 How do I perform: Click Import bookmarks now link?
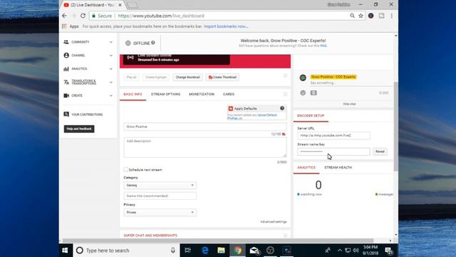[x=226, y=26]
